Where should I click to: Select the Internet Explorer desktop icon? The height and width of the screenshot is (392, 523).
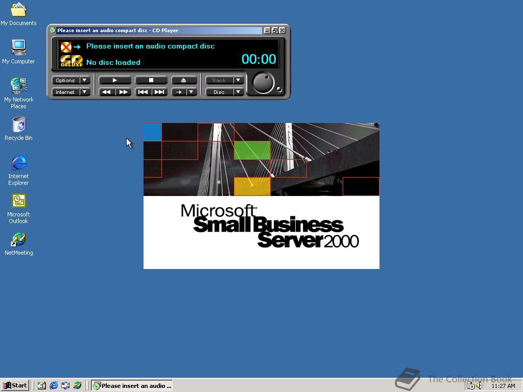18,169
